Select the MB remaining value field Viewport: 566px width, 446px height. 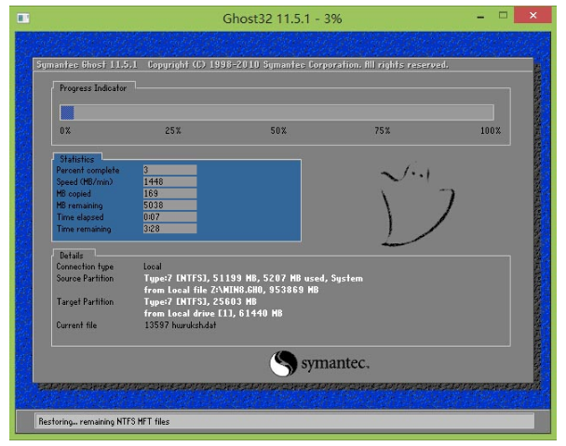coord(168,205)
